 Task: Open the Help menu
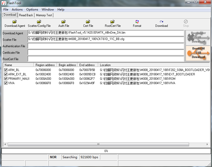(61, 10)
